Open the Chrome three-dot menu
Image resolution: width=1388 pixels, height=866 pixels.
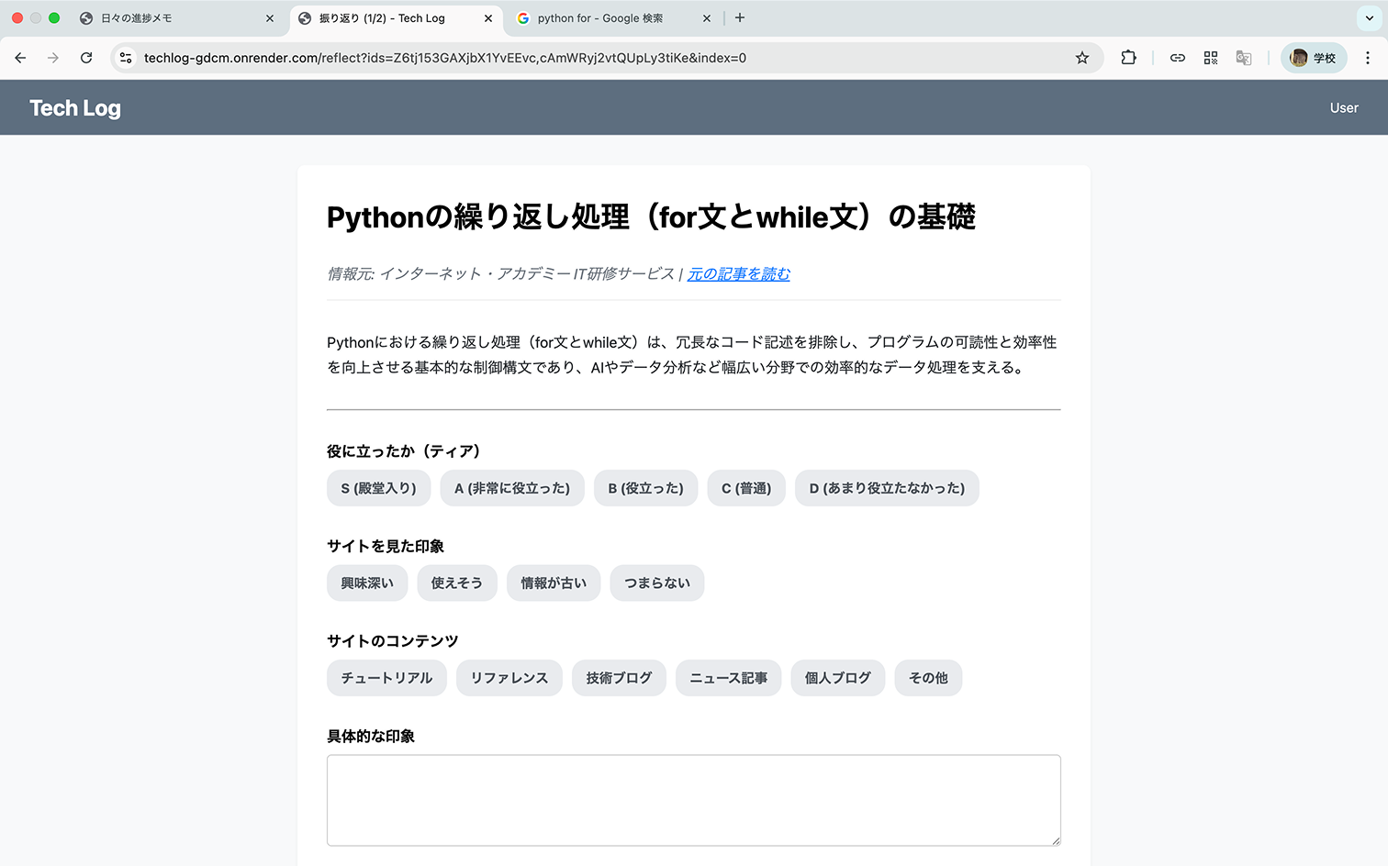1369,57
